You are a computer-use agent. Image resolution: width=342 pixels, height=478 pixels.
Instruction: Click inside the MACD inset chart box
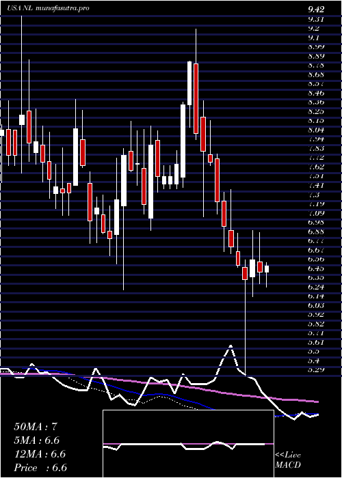[x=188, y=444]
